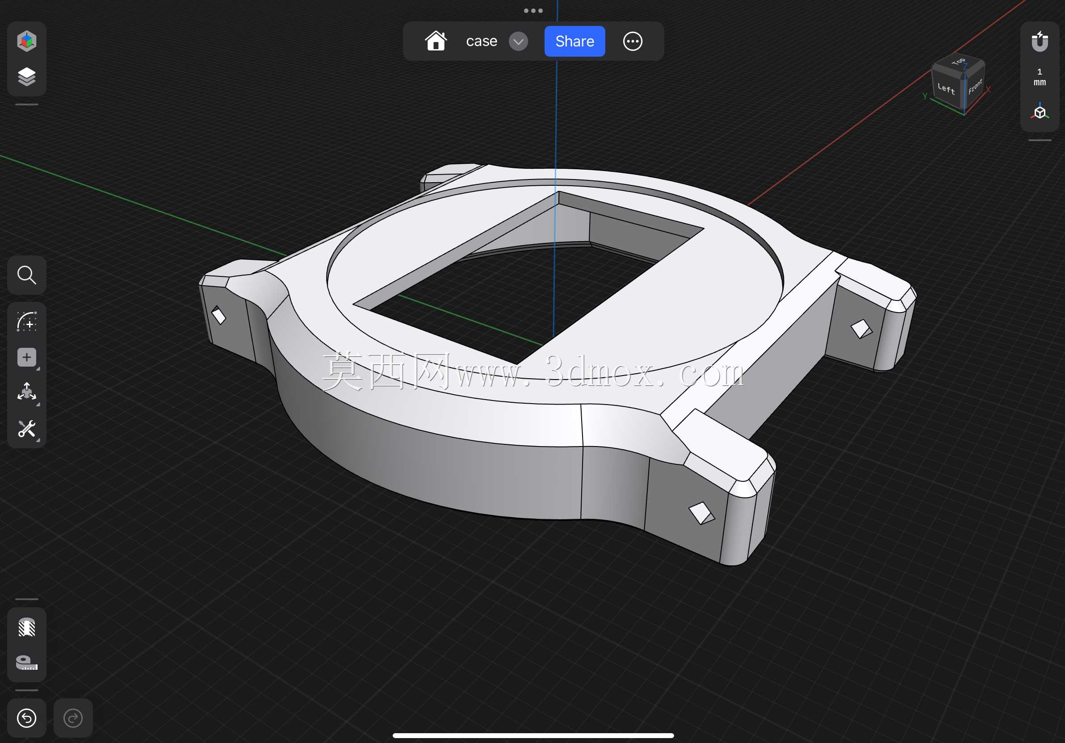Expand the top multitasking three dots
Image resolution: width=1065 pixels, height=743 pixels.
click(x=533, y=11)
